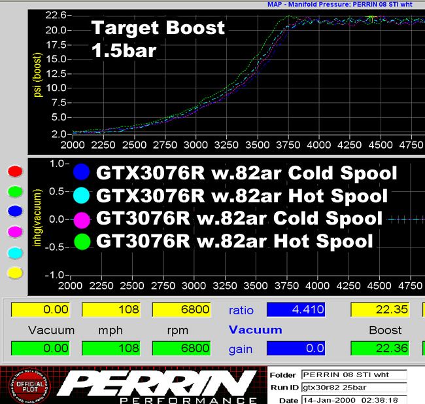Click the 3000 rpm tick on vacuum chart
The height and width of the screenshot is (404, 425).
click(194, 285)
